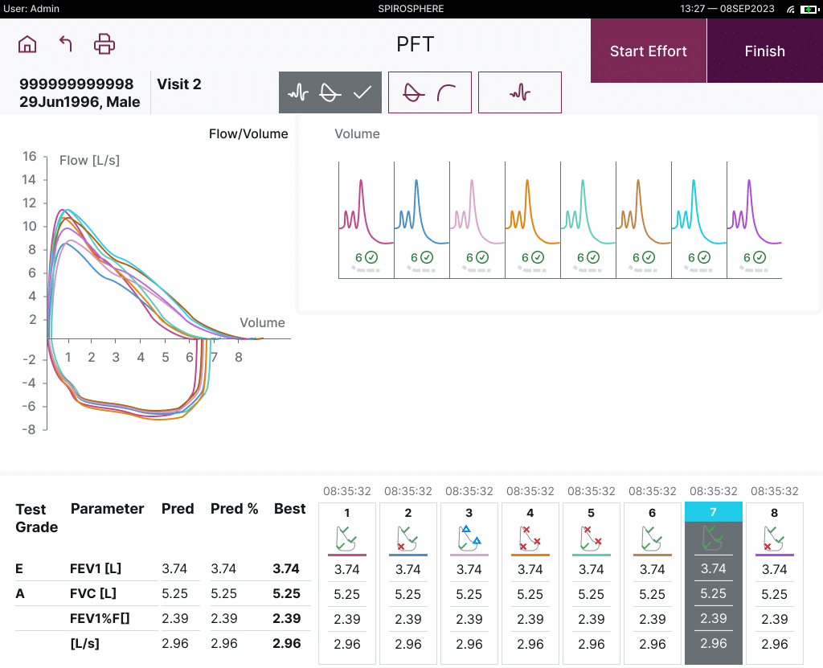Screen dimensions: 823x668
Task: Switch to tidal breathing waveform view
Action: coord(519,92)
